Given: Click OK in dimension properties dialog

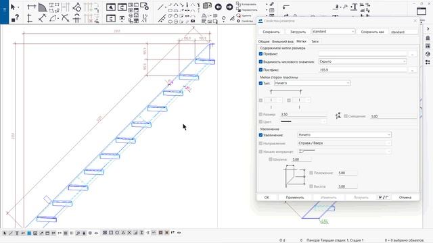Looking at the screenshot, I should point(267,197).
